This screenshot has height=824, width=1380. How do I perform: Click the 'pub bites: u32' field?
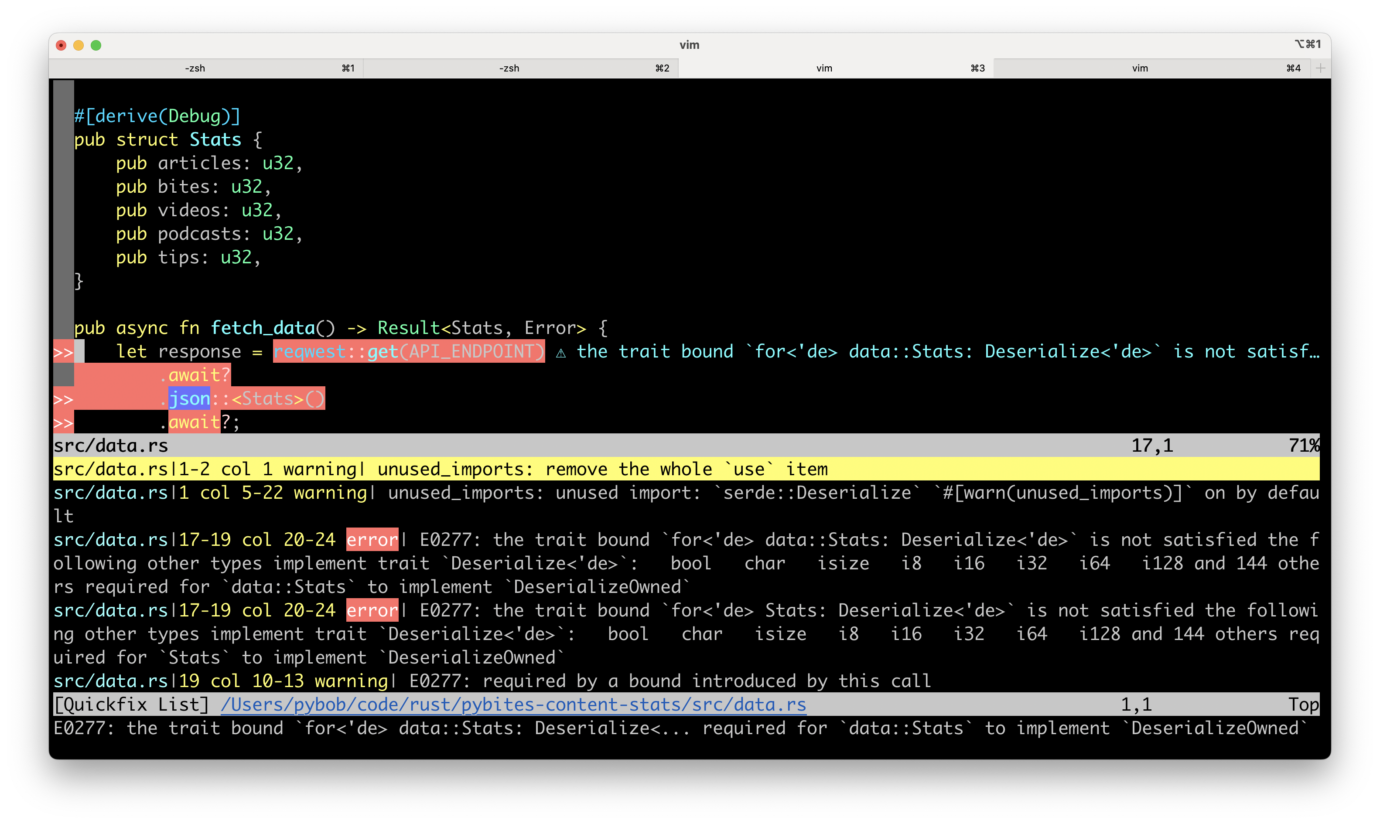[193, 187]
